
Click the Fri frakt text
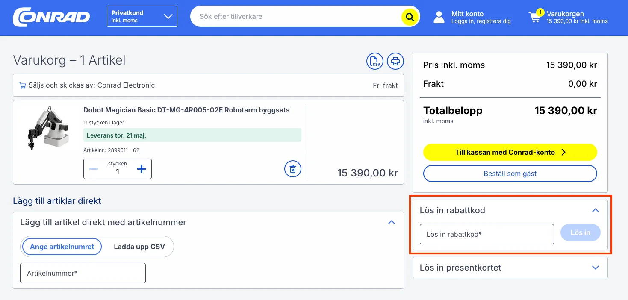click(385, 85)
